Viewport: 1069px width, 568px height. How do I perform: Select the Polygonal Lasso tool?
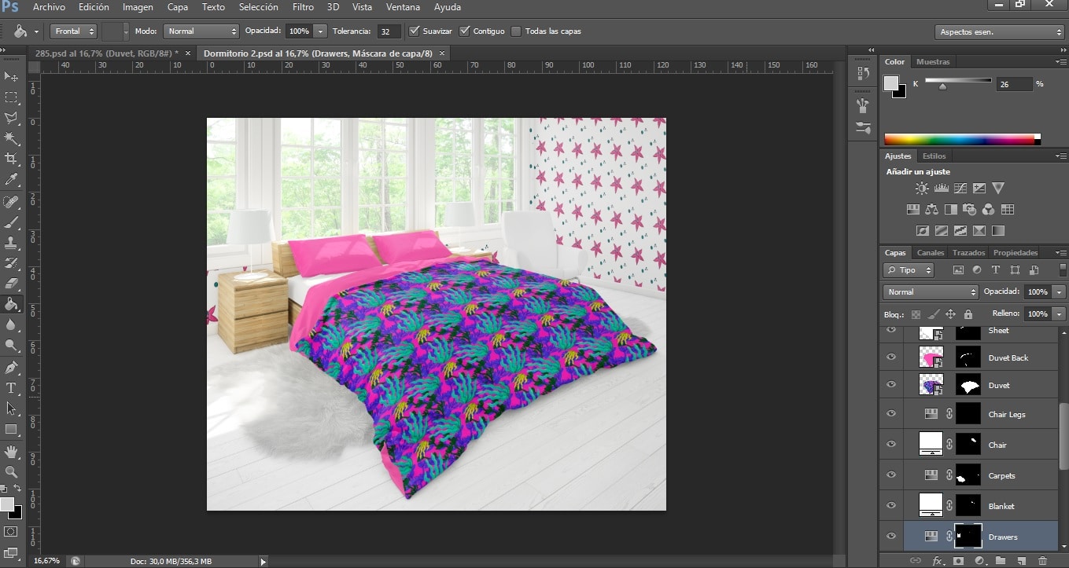(12, 118)
